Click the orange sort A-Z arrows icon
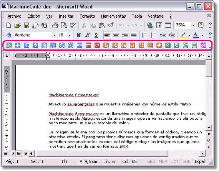This screenshot has width=219, height=171. [141, 45]
